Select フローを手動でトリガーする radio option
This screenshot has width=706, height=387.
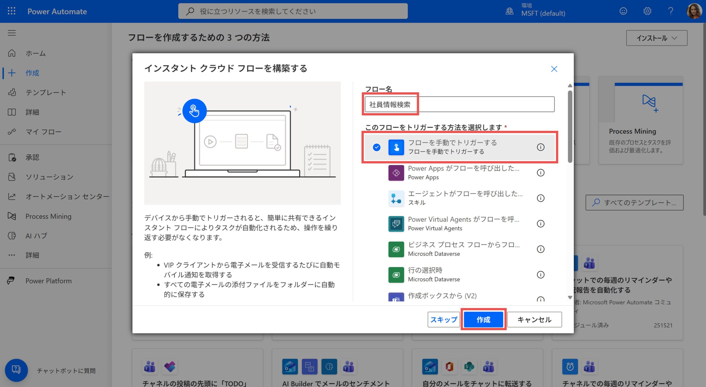pyautogui.click(x=376, y=147)
